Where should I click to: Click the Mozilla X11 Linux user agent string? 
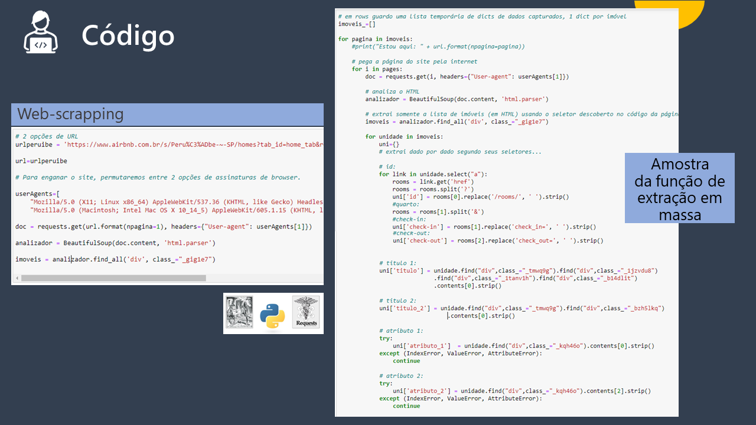click(177, 202)
